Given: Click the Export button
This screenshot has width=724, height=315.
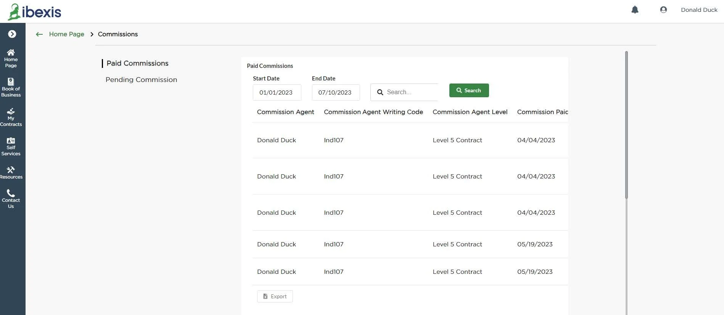Looking at the screenshot, I should 275,296.
